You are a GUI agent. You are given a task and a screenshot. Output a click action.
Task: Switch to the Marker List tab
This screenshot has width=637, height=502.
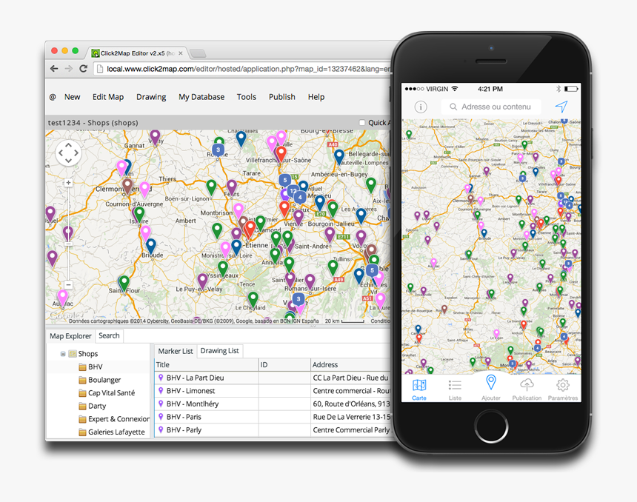click(x=176, y=351)
